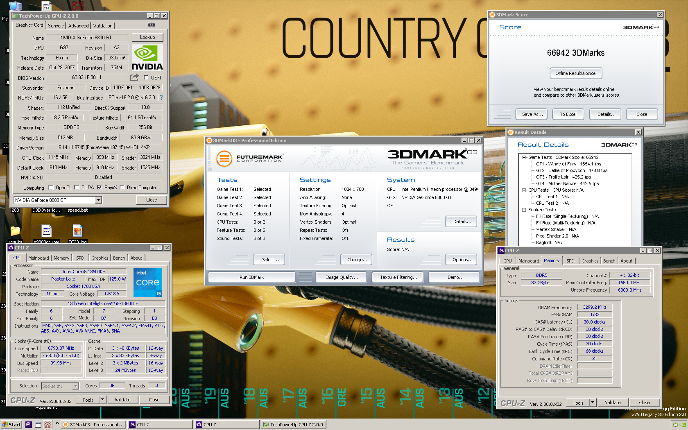
Task: Switch to TechPowerUp GPU-Z taskbar item
Action: (x=293, y=425)
